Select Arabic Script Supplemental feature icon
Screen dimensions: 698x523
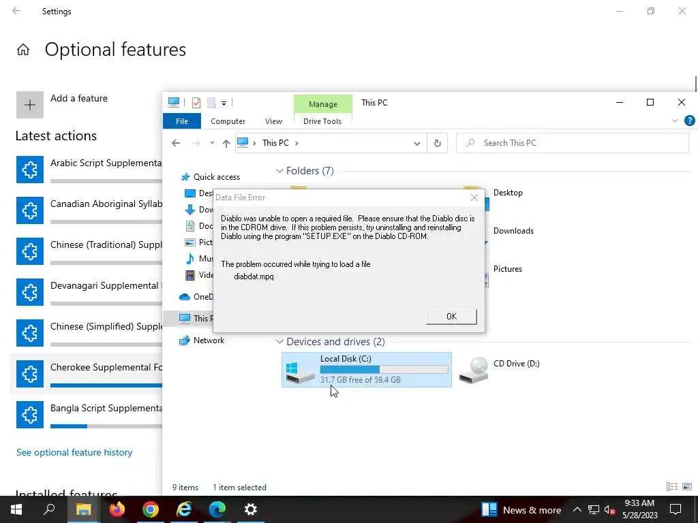[x=30, y=170]
